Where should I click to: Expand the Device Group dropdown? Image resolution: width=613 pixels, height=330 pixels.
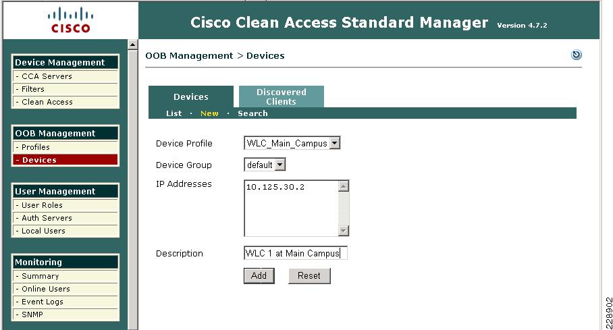click(x=265, y=165)
